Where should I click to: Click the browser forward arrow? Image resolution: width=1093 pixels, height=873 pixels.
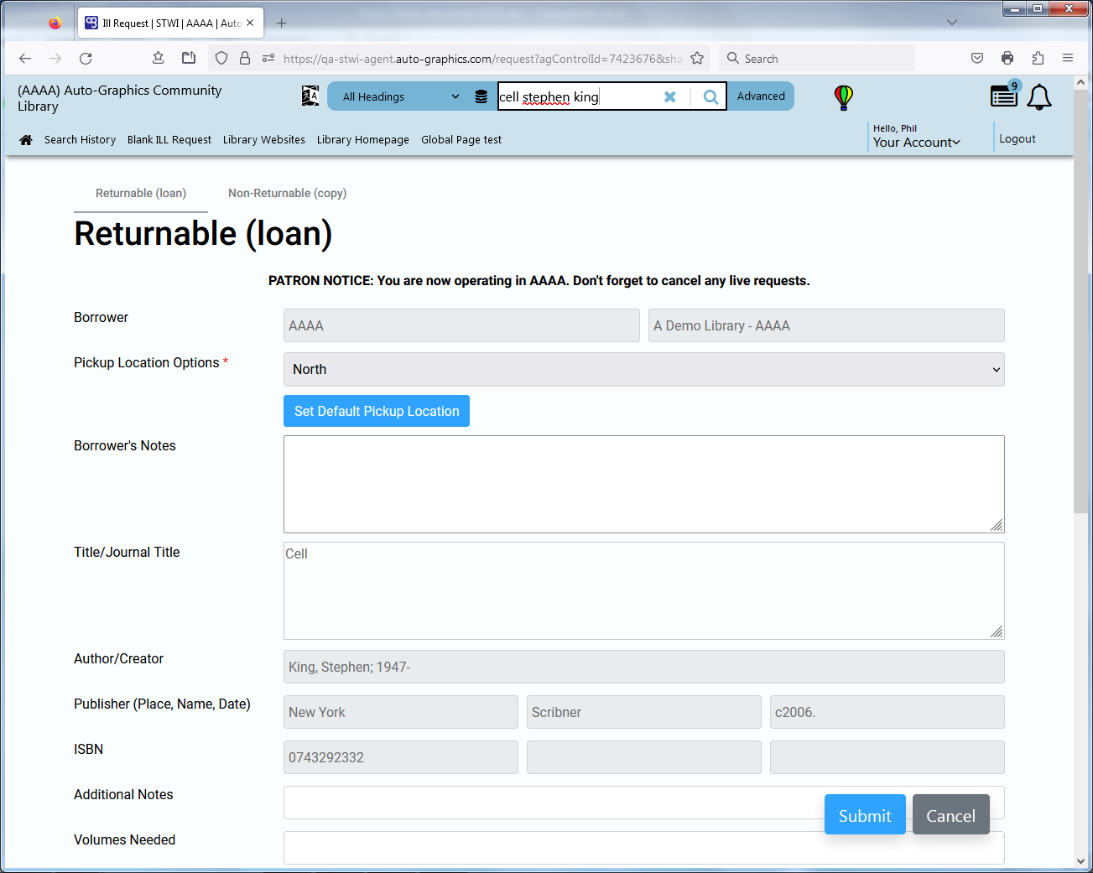[x=55, y=59]
